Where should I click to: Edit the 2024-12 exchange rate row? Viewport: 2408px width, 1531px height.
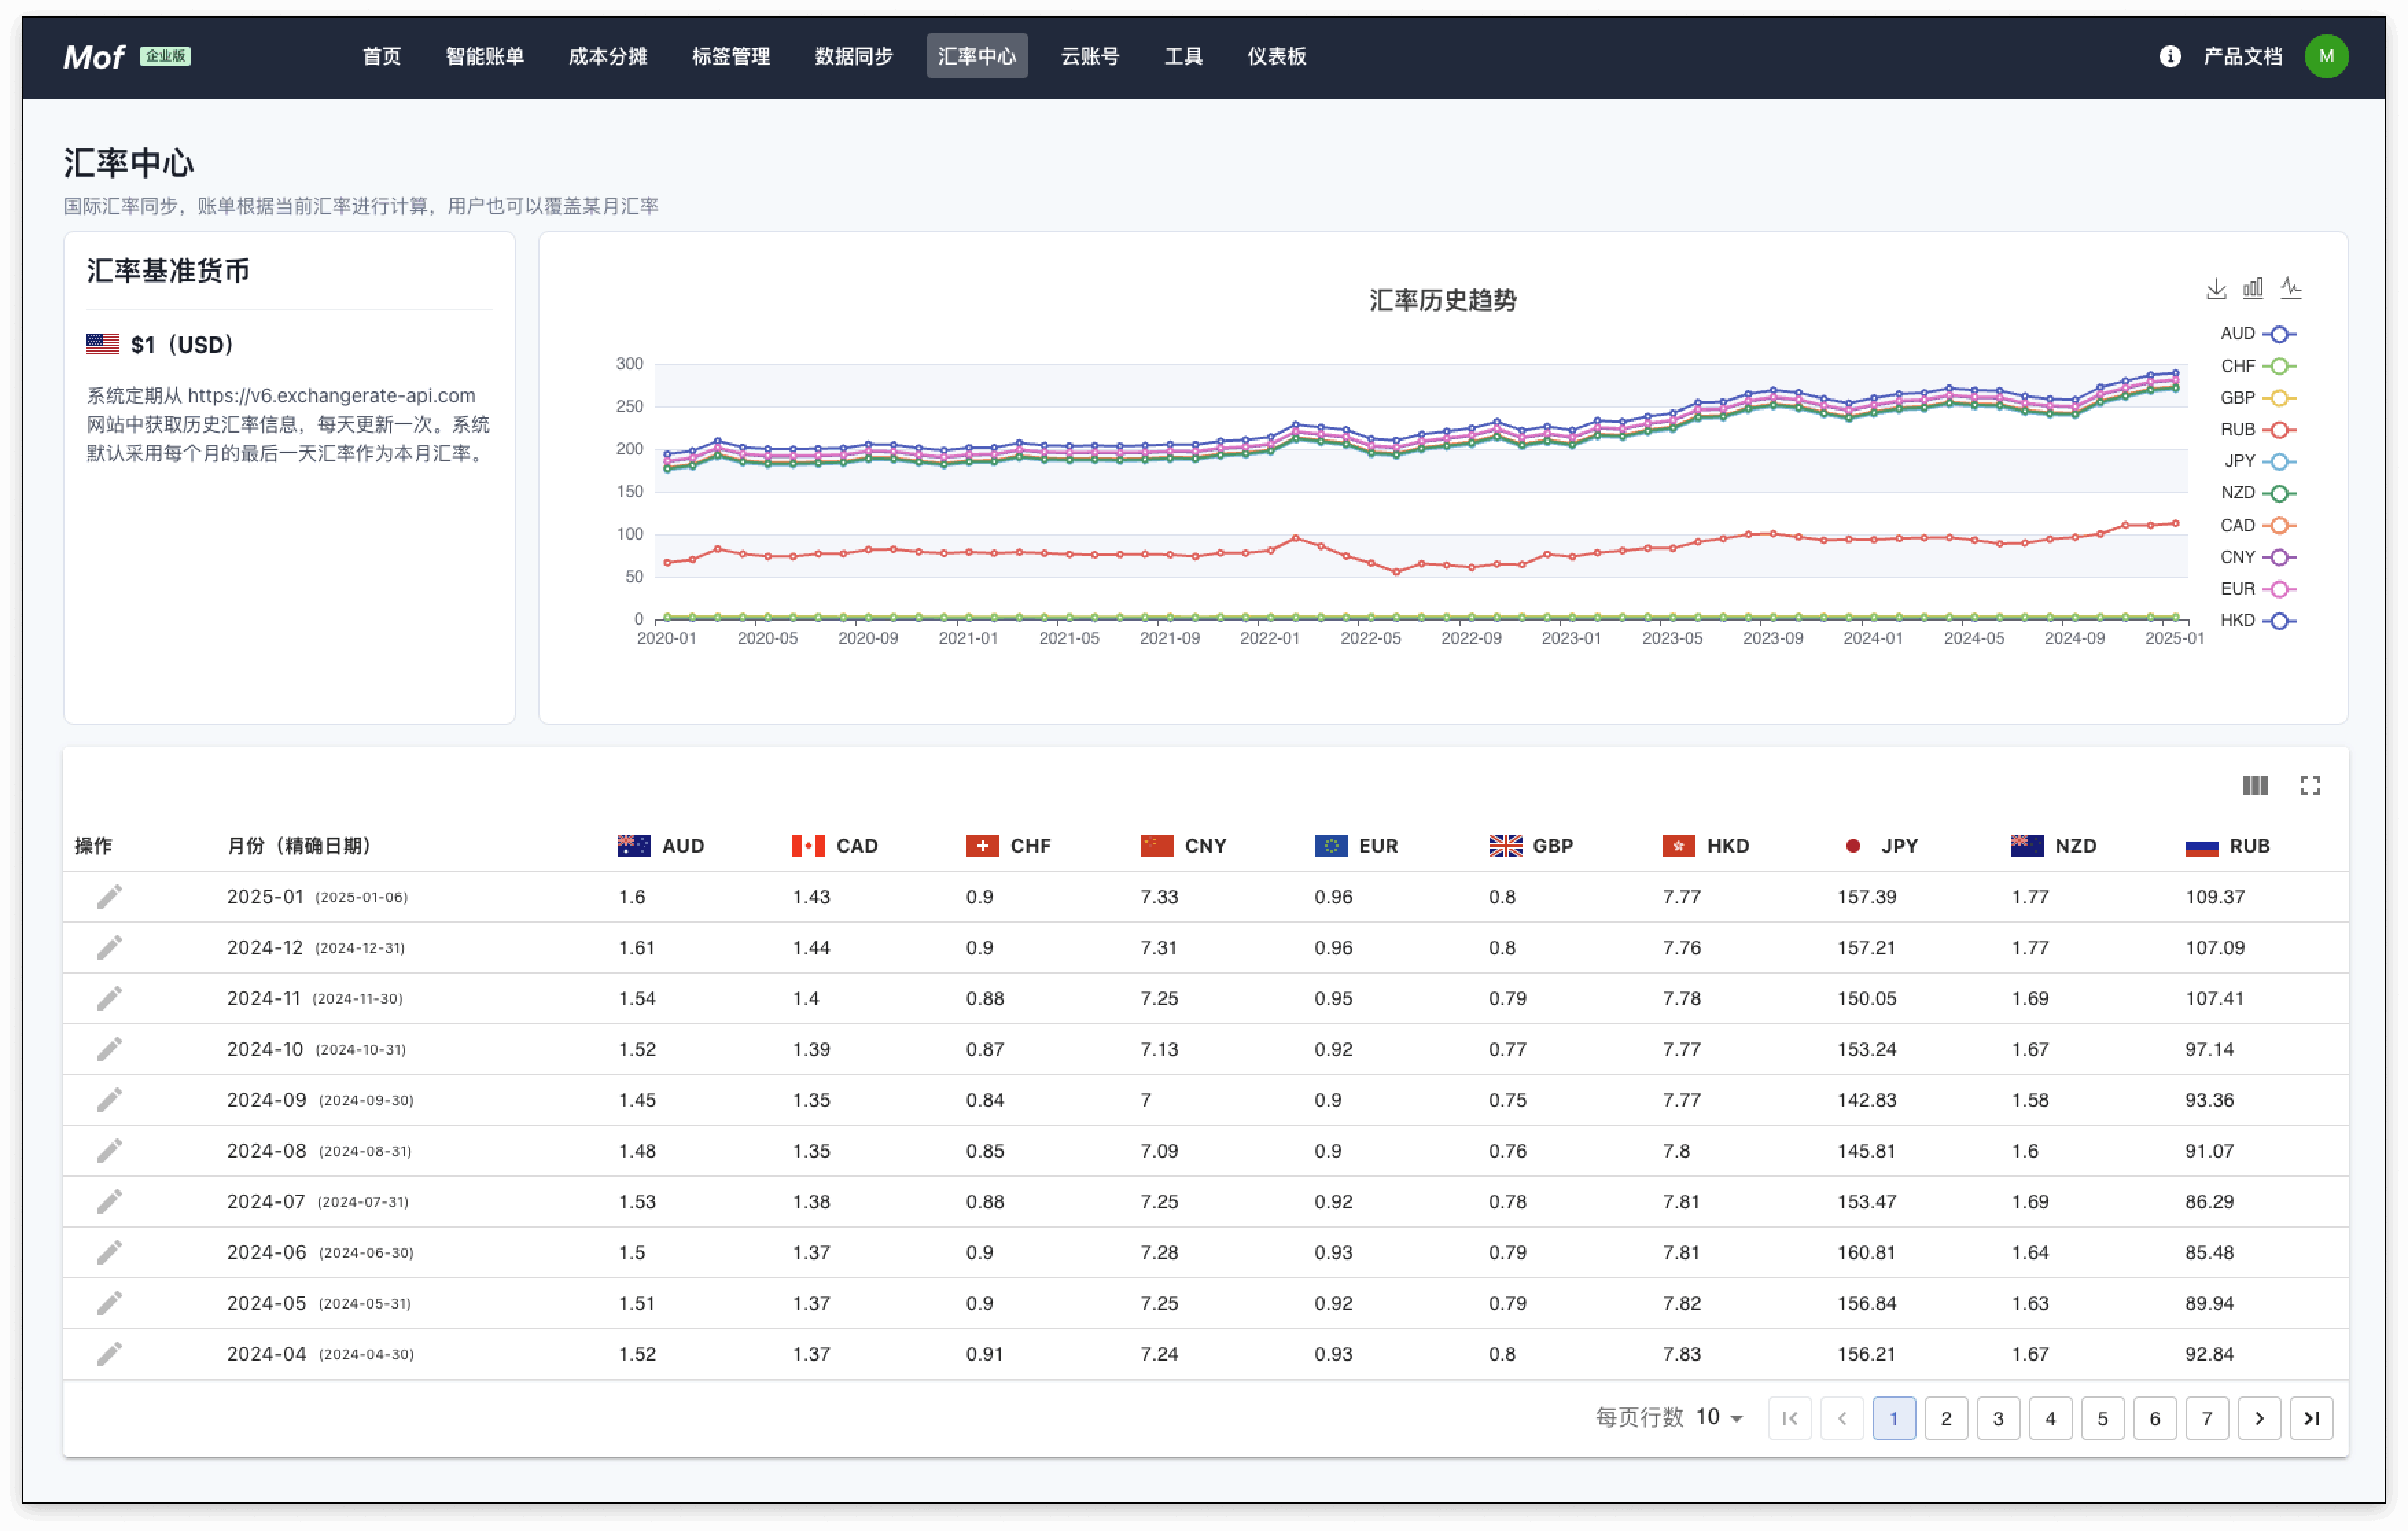[x=109, y=948]
